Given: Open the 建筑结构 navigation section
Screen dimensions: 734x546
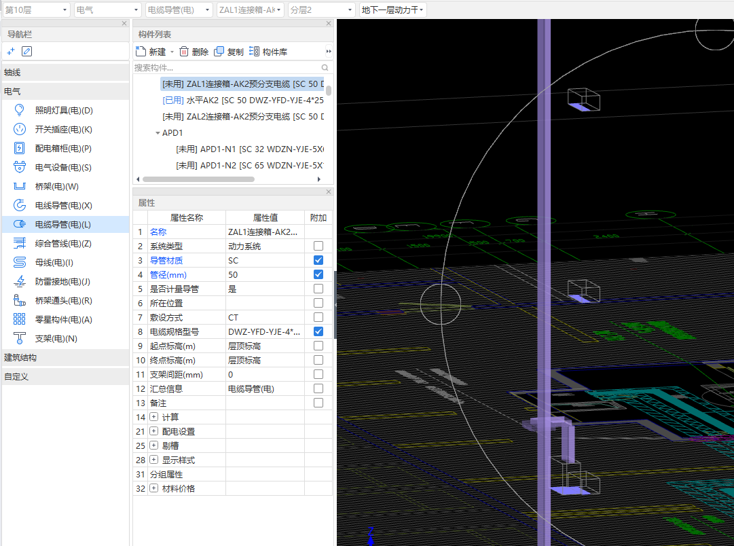Looking at the screenshot, I should coord(66,357).
